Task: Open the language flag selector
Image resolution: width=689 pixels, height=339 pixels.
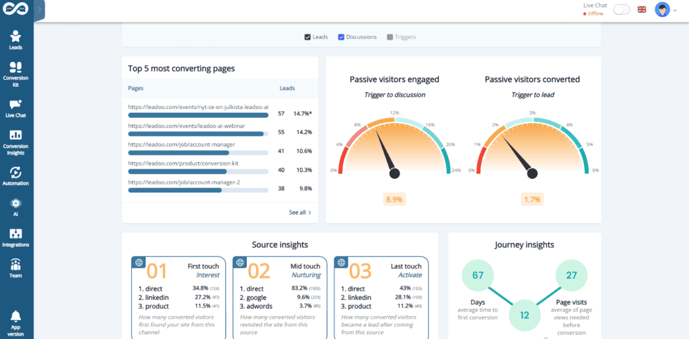Action: 642,9
